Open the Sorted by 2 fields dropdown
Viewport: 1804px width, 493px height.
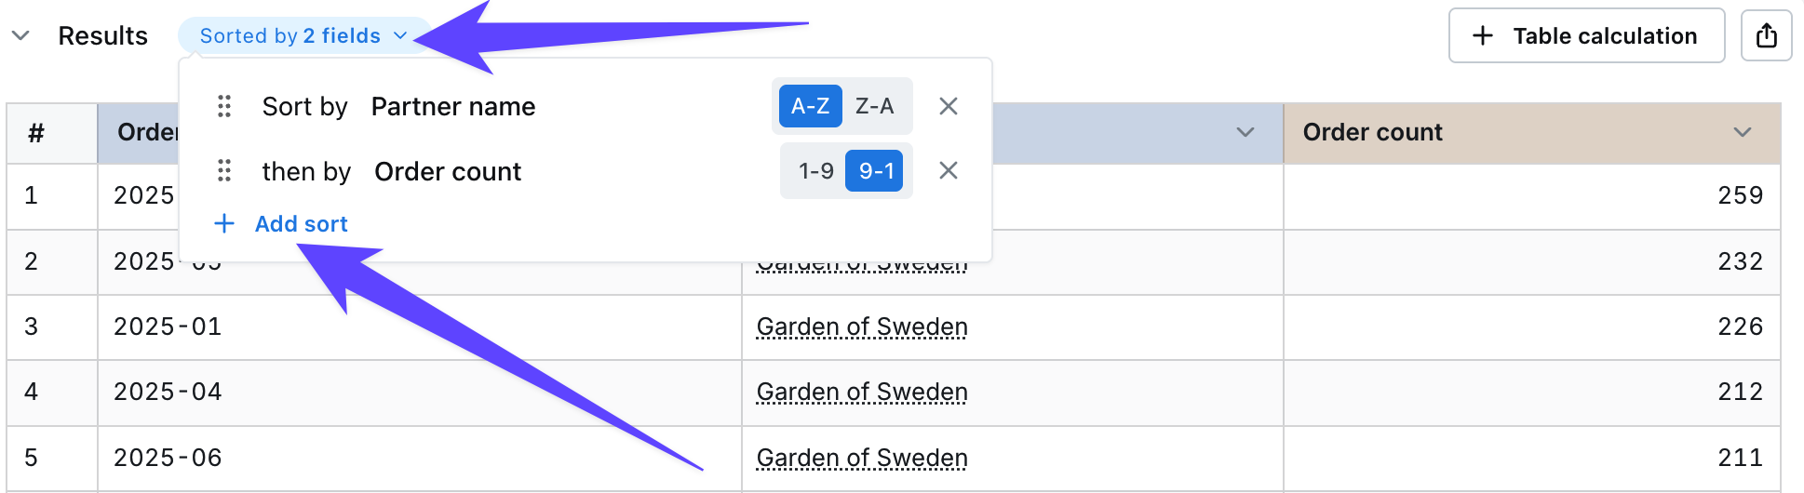click(303, 35)
